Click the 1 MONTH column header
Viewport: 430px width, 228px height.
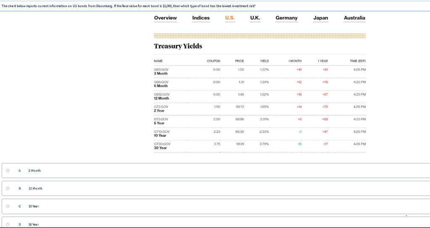pos(295,61)
